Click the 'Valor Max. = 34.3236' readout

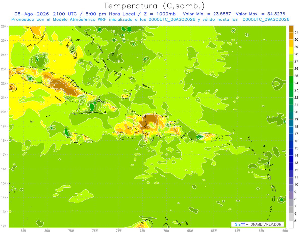tap(261, 14)
